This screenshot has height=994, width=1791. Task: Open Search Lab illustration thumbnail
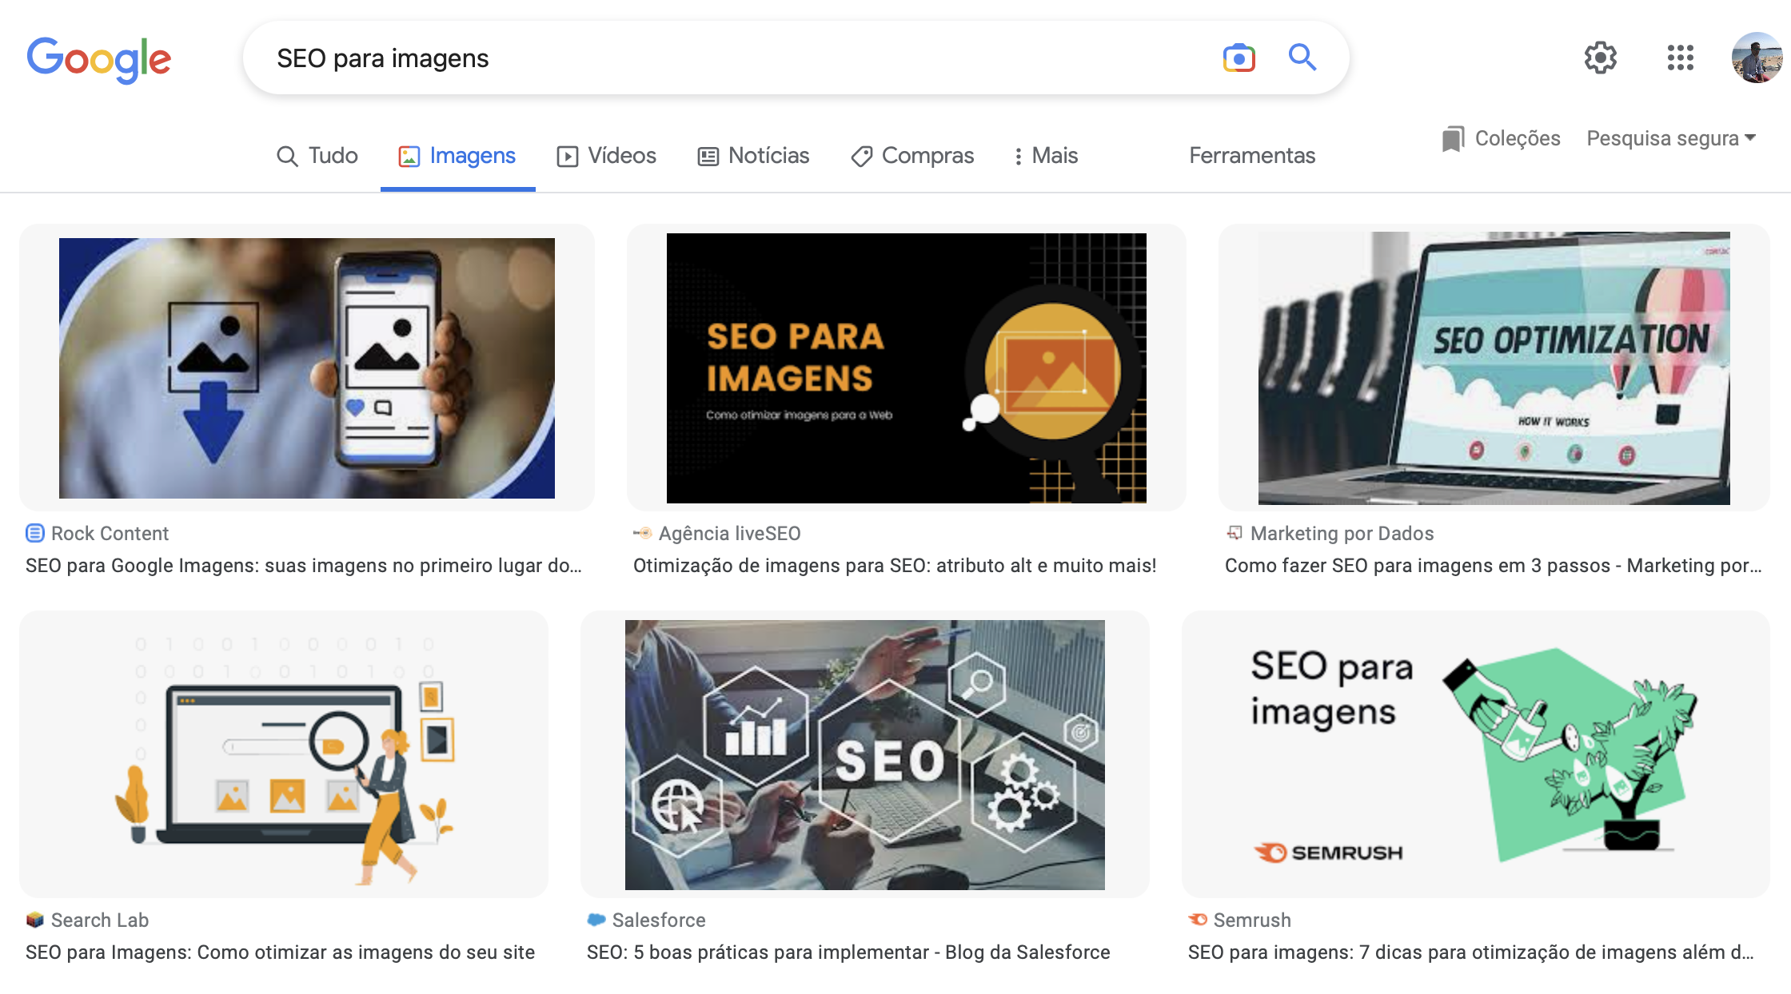[x=284, y=754]
